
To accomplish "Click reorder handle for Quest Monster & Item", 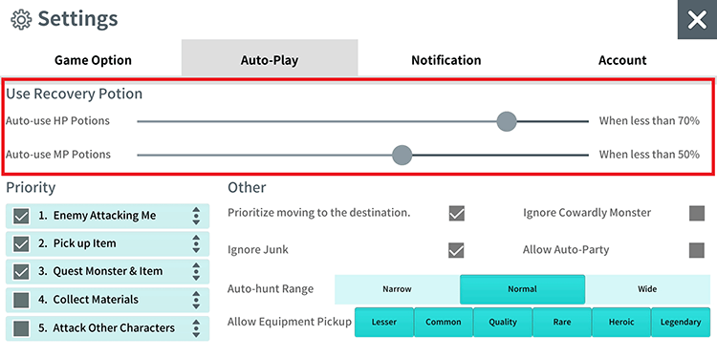I will (x=196, y=272).
